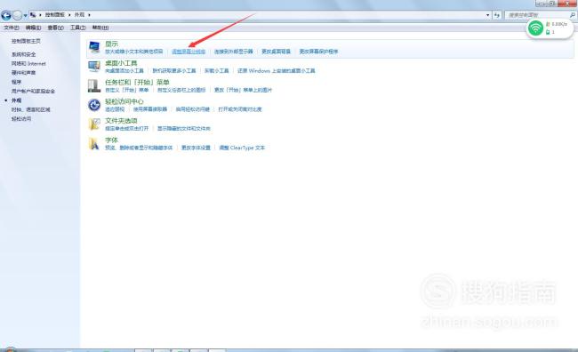
Task: Open 网络和 Internet in the sidebar
Action: point(28,63)
